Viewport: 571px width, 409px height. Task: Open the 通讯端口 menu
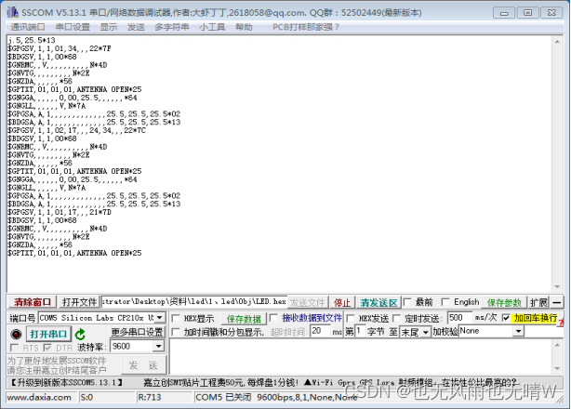point(28,27)
